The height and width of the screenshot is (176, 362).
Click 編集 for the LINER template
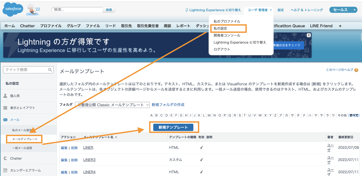pyautogui.click(x=64, y=148)
